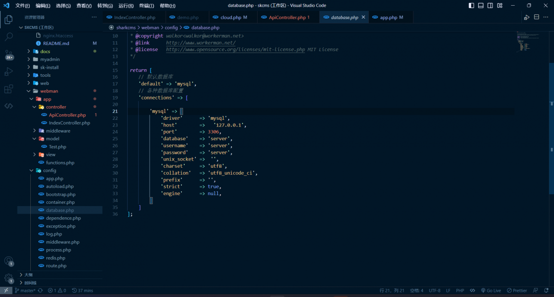Split the editor with the split icon
Image resolution: width=554 pixels, height=297 pixels.
(x=536, y=17)
